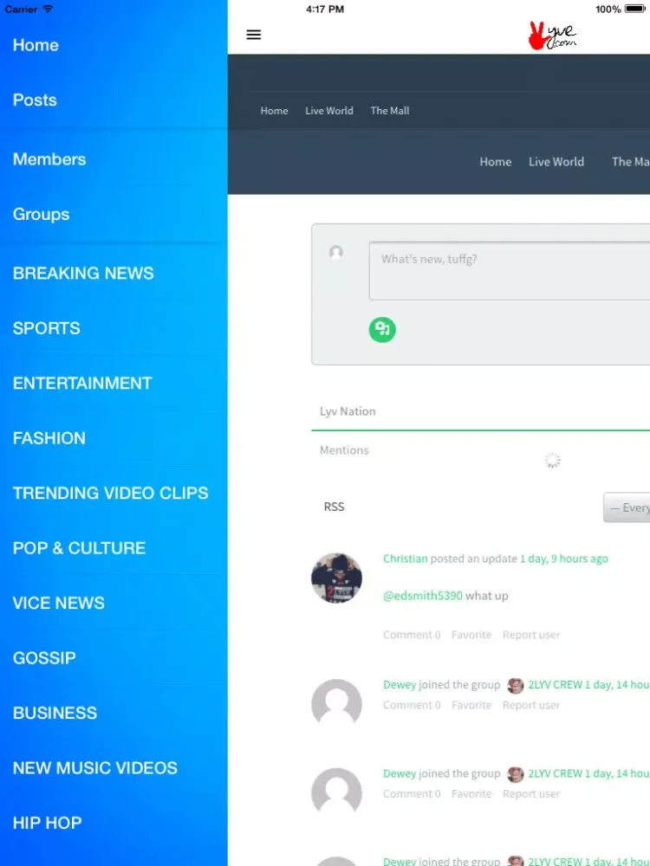Switch to the Mentions tab
The width and height of the screenshot is (650, 866).
[x=344, y=450]
